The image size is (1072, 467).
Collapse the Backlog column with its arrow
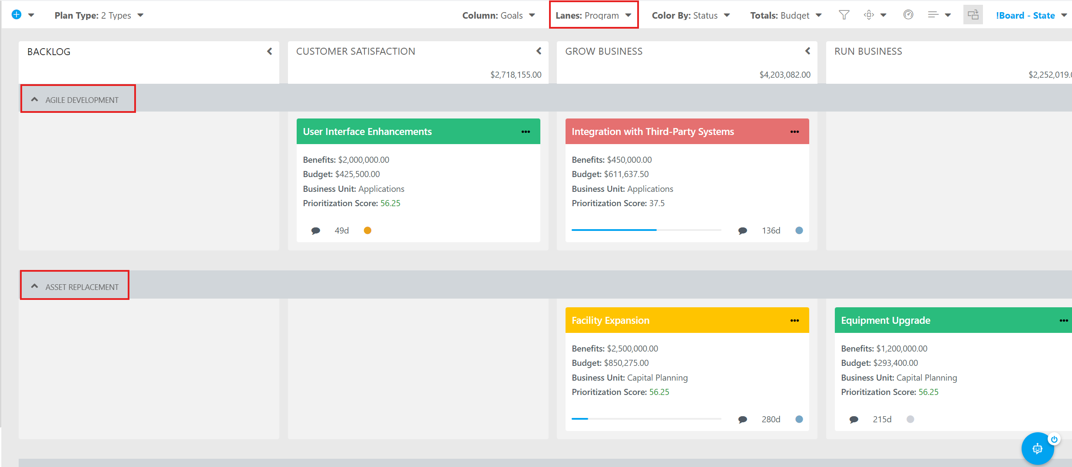pyautogui.click(x=269, y=51)
